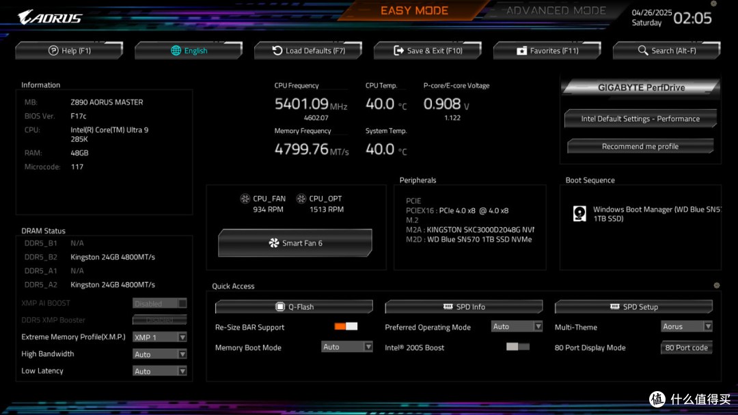The image size is (738, 415).
Task: Click the 1513 RPM CPU_OPT speed
Action: (x=327, y=209)
